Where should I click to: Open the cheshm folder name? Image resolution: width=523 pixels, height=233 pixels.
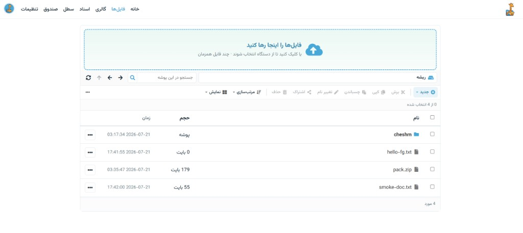[x=402, y=135]
